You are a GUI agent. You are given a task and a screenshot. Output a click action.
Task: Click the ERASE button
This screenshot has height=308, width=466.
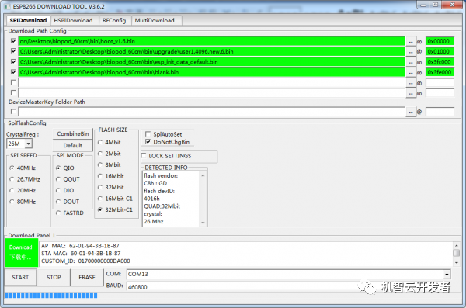(x=87, y=277)
